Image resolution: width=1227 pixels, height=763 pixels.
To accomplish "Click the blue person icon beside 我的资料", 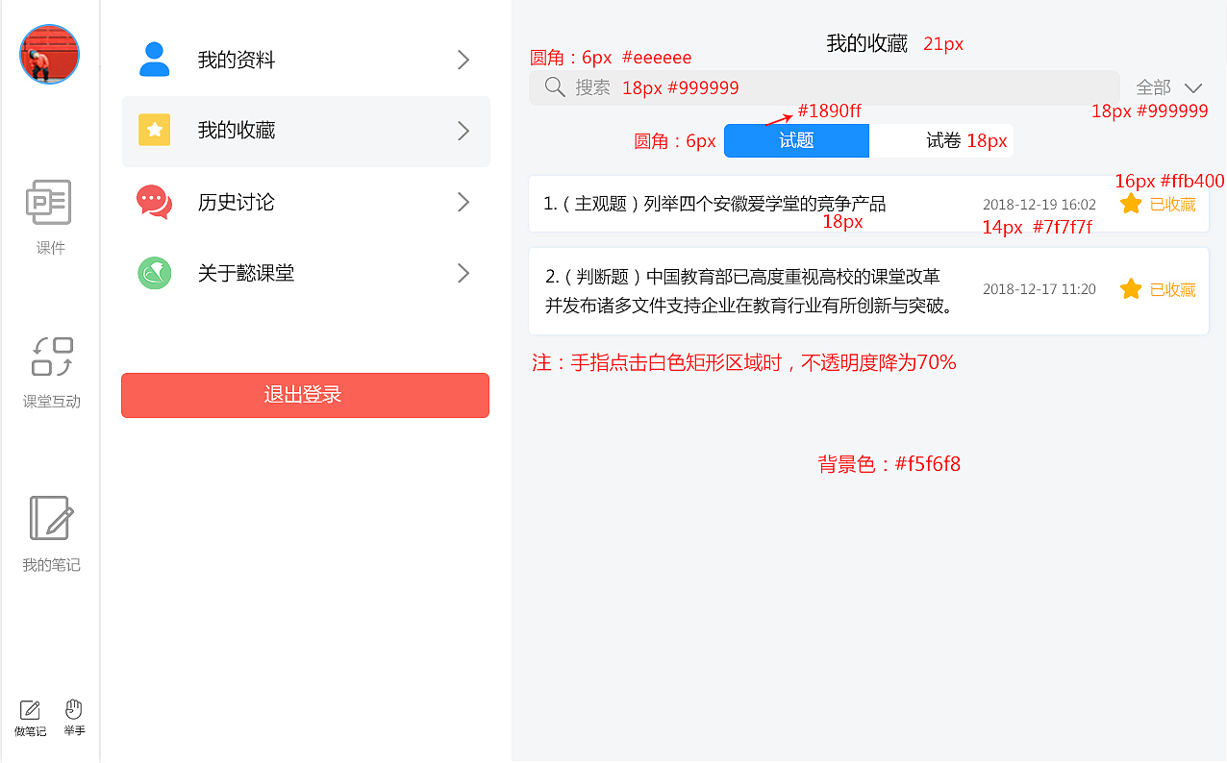I will [x=155, y=60].
